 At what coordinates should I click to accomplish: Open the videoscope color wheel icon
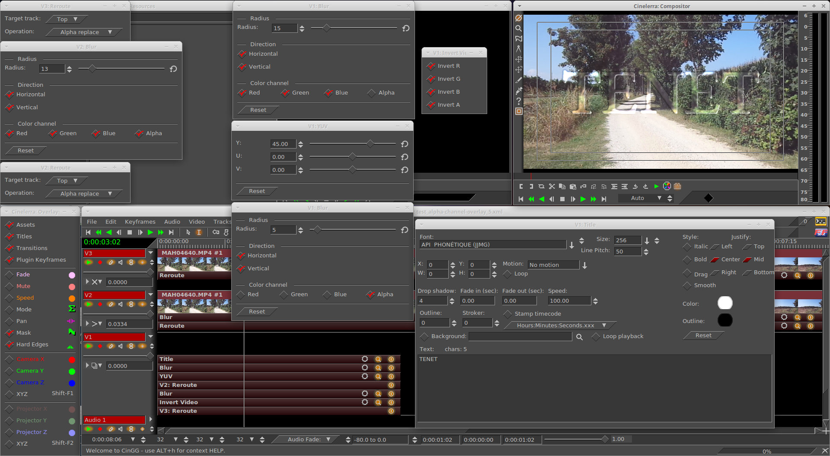(667, 186)
